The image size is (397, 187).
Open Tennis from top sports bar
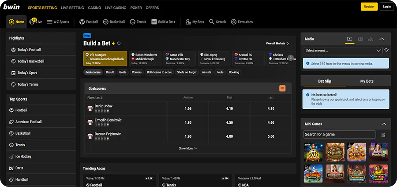point(138,22)
